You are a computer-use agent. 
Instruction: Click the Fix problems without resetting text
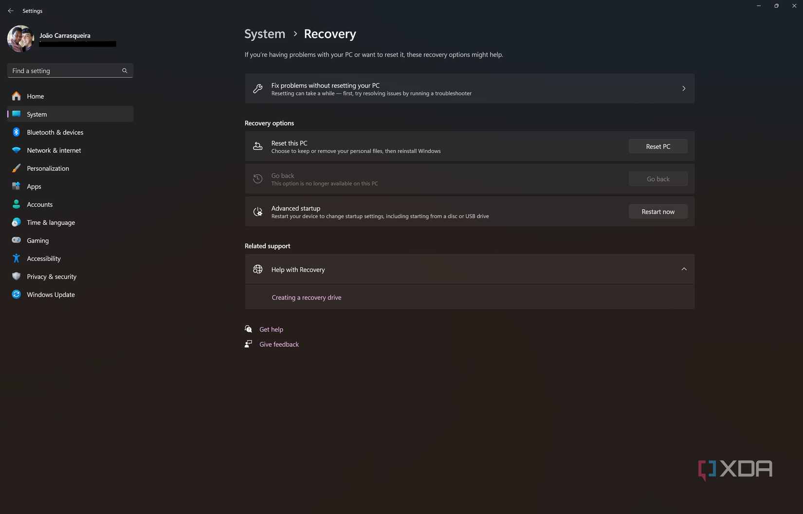(x=325, y=86)
